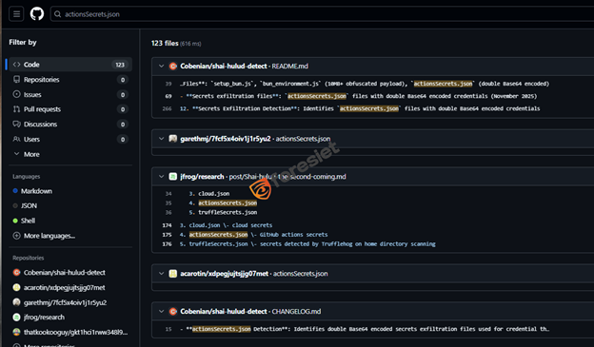Jump to line 266 in README.md result
This screenshot has height=347, width=594.
[x=168, y=108]
